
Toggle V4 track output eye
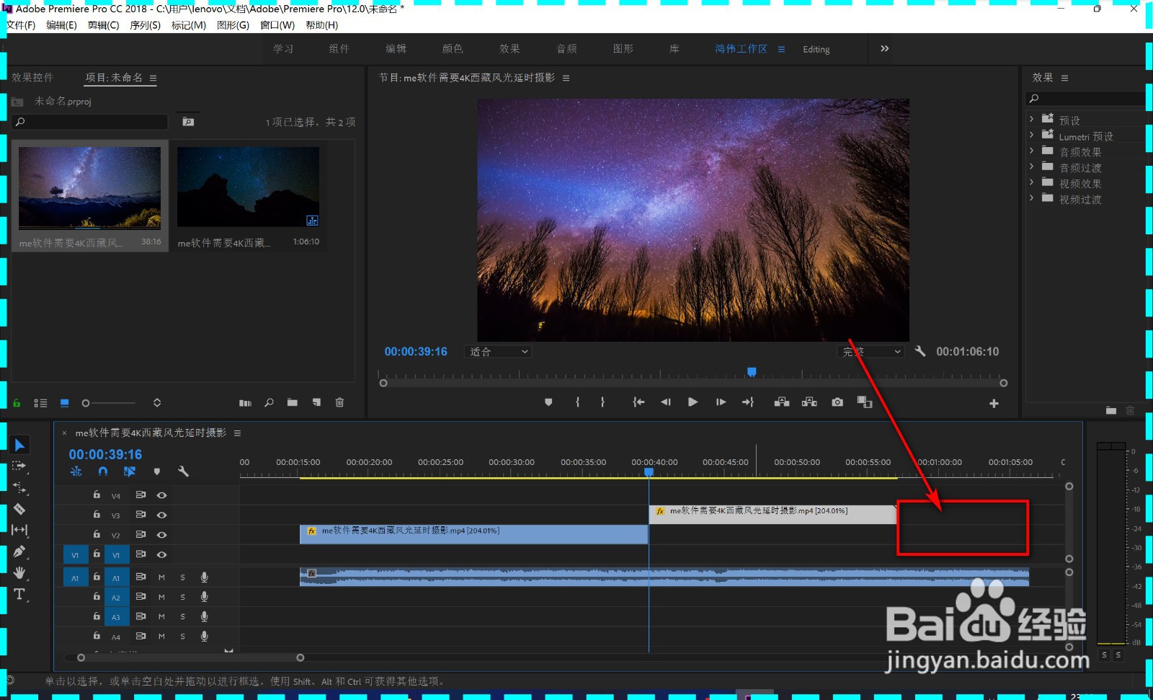pos(162,495)
